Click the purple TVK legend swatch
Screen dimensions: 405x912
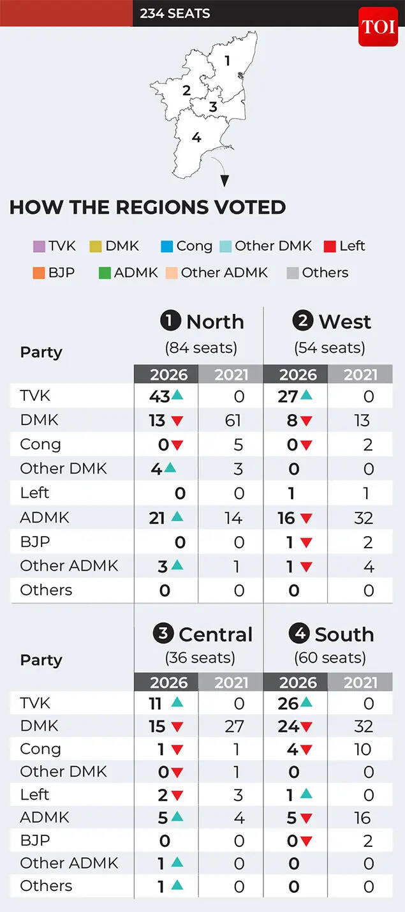click(39, 246)
